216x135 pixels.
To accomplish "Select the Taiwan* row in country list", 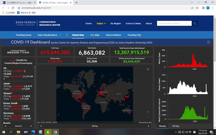I will (x=18, y=96).
